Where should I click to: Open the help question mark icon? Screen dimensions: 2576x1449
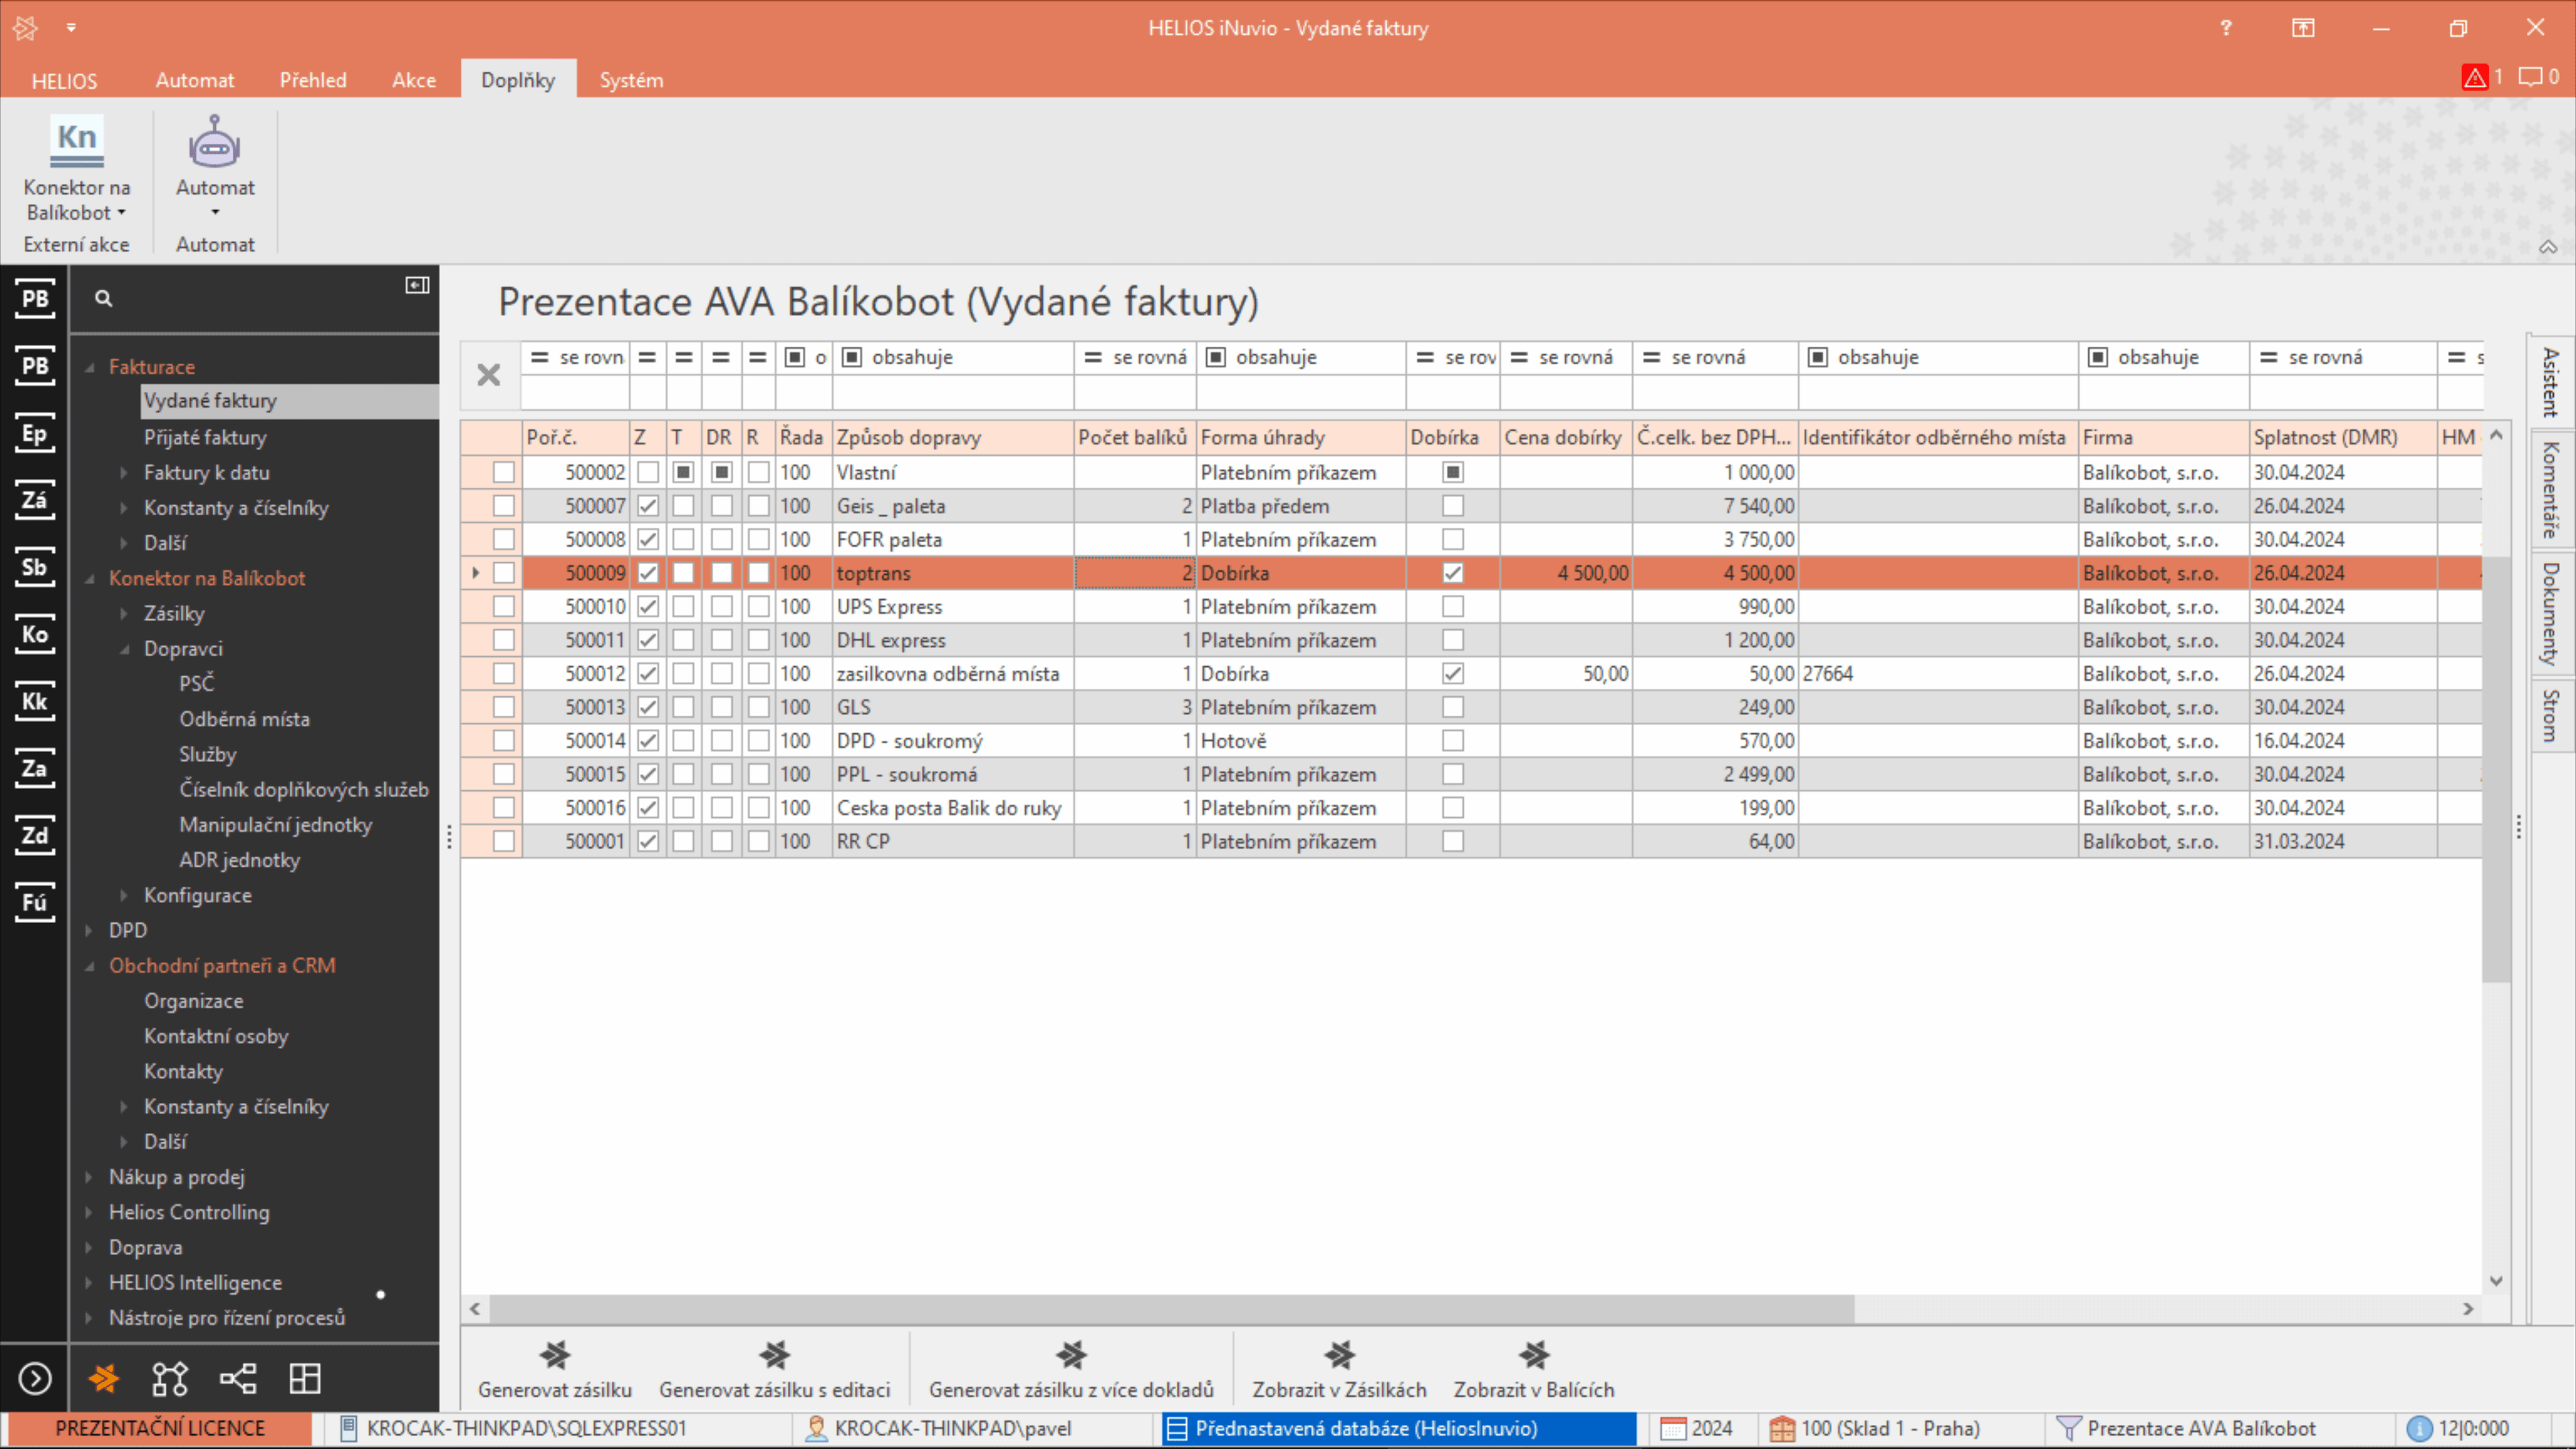(2226, 28)
